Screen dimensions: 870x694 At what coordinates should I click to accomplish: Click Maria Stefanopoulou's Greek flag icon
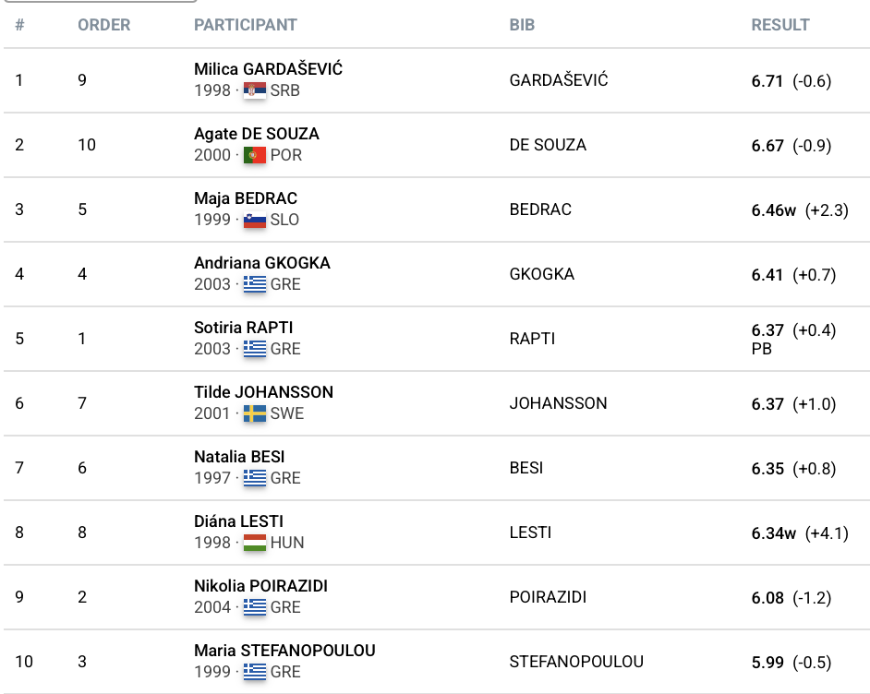(254, 672)
